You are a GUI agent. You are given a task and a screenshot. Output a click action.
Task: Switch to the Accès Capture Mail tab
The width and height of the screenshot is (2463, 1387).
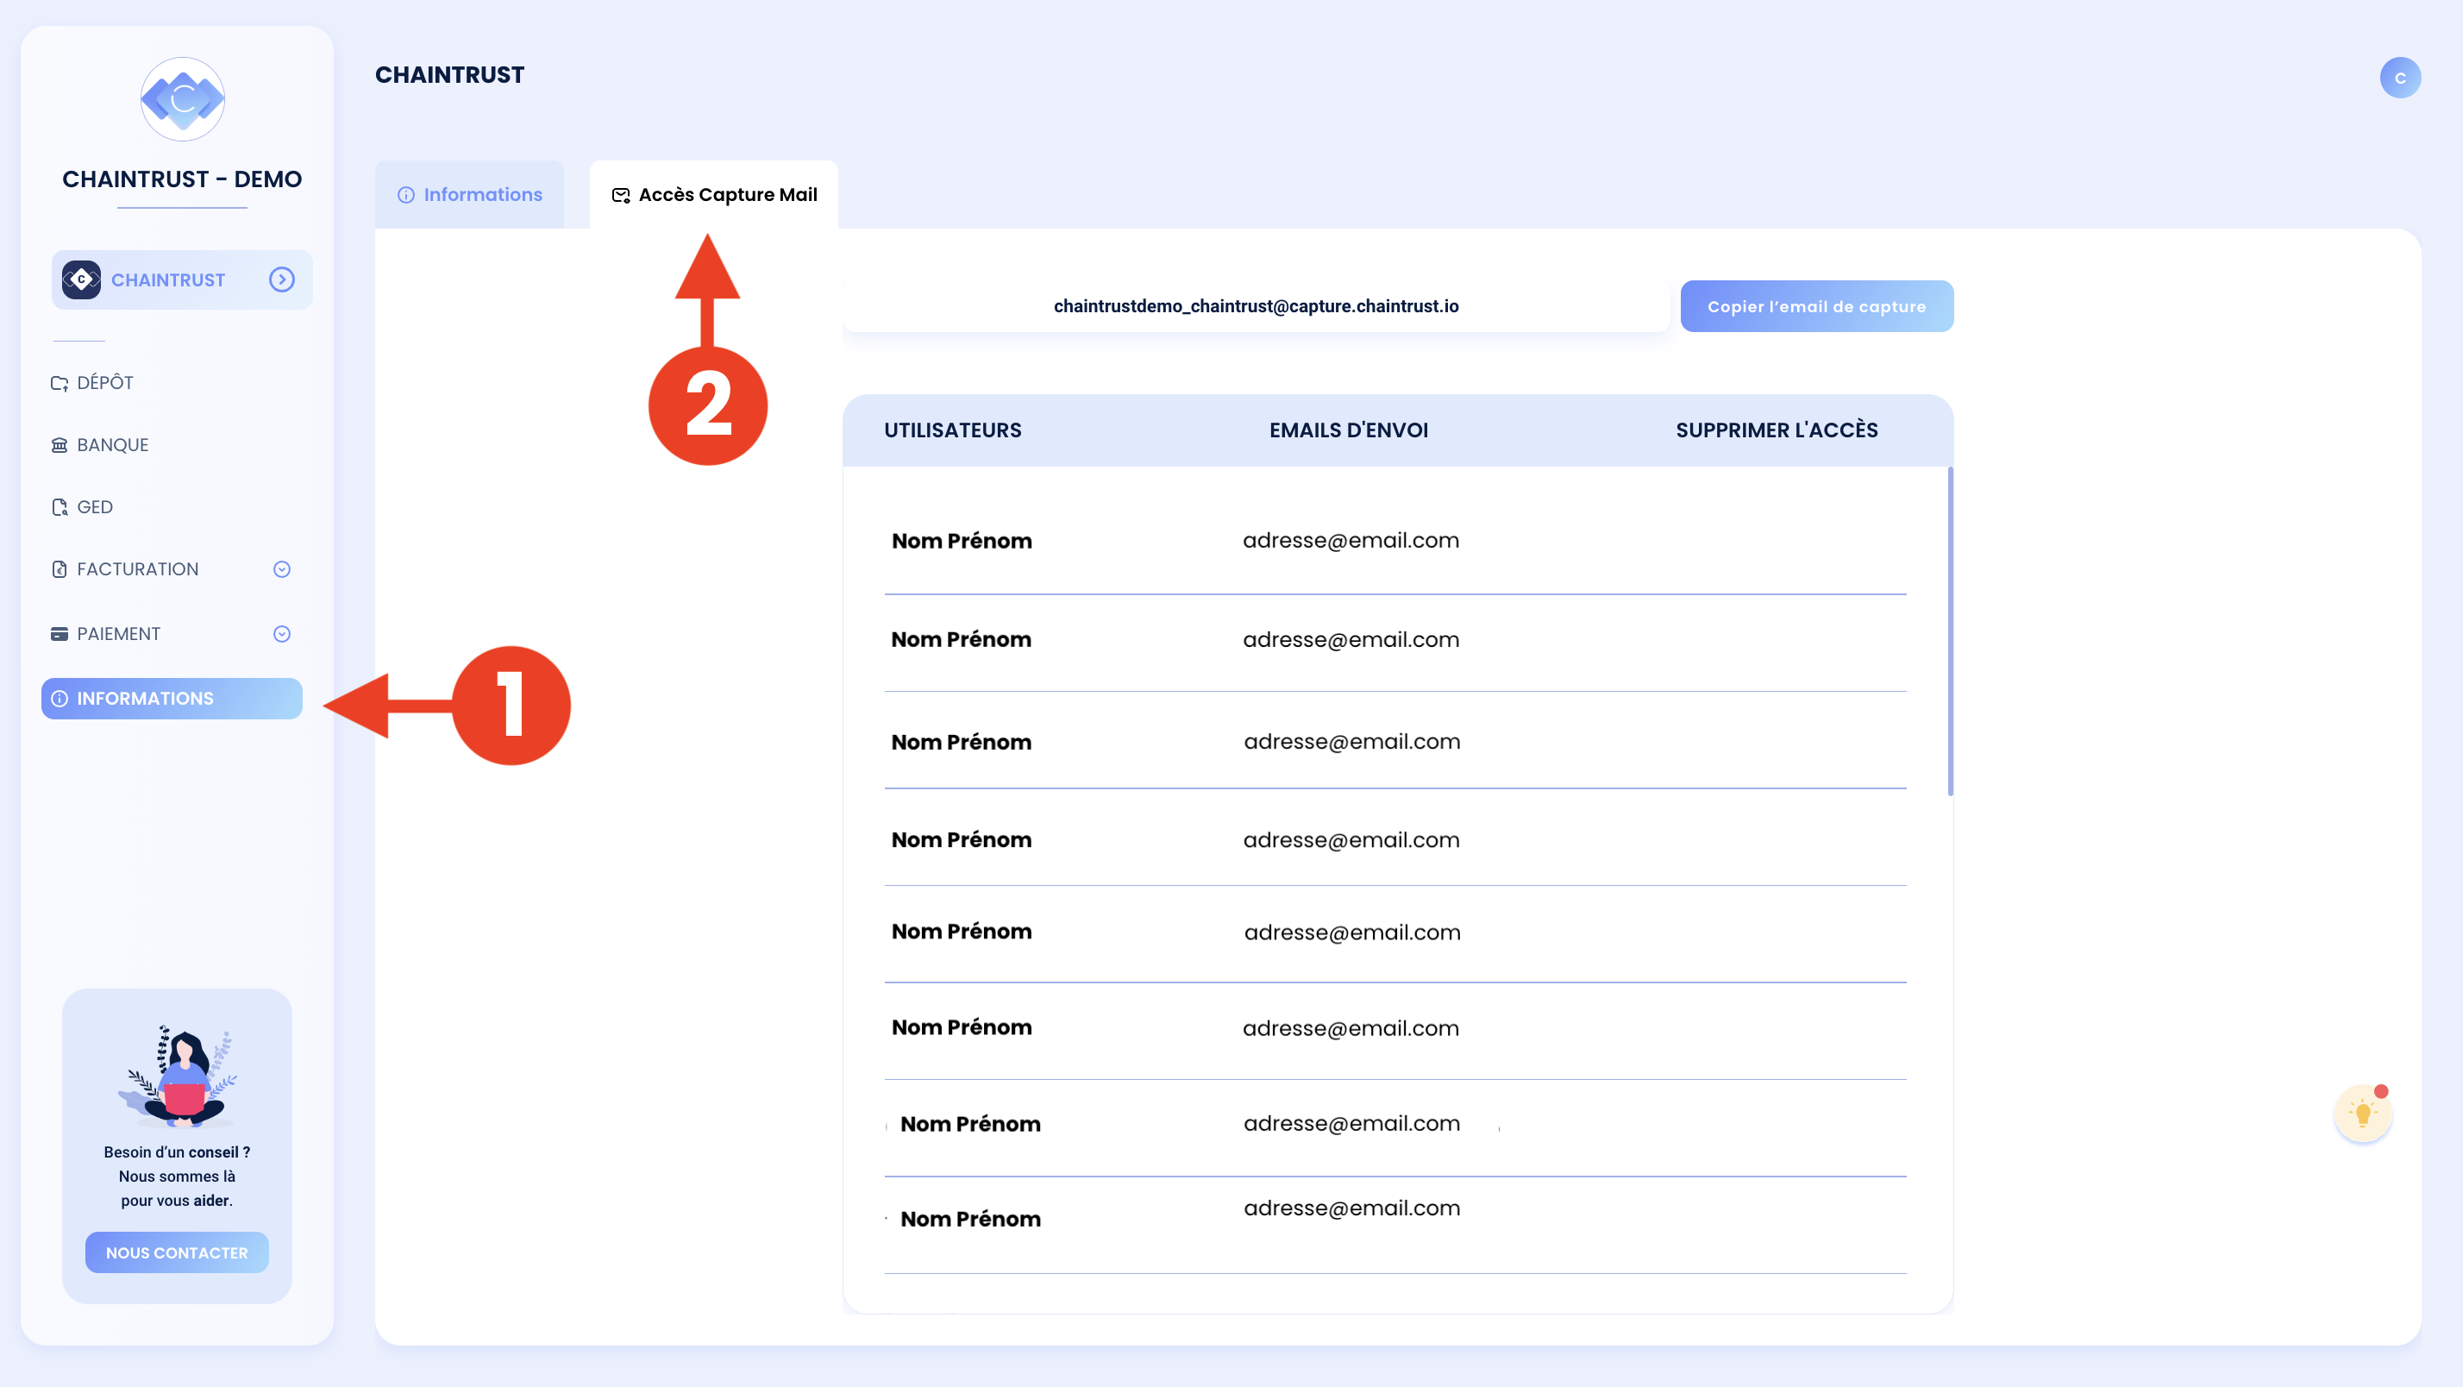(x=713, y=195)
